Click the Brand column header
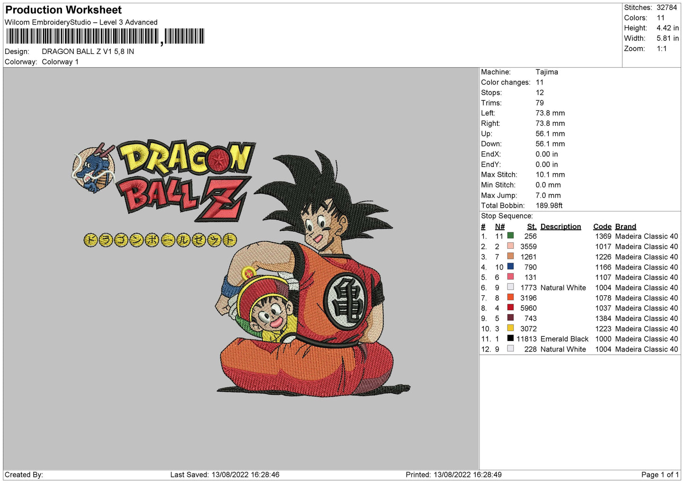The width and height of the screenshot is (684, 483). pos(625,227)
